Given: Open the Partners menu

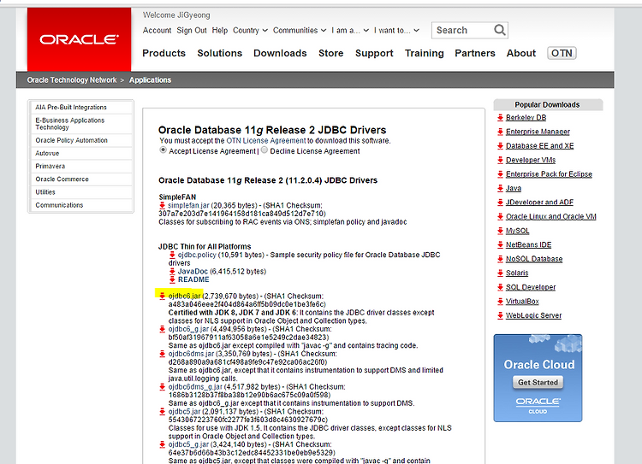Looking at the screenshot, I should (475, 53).
